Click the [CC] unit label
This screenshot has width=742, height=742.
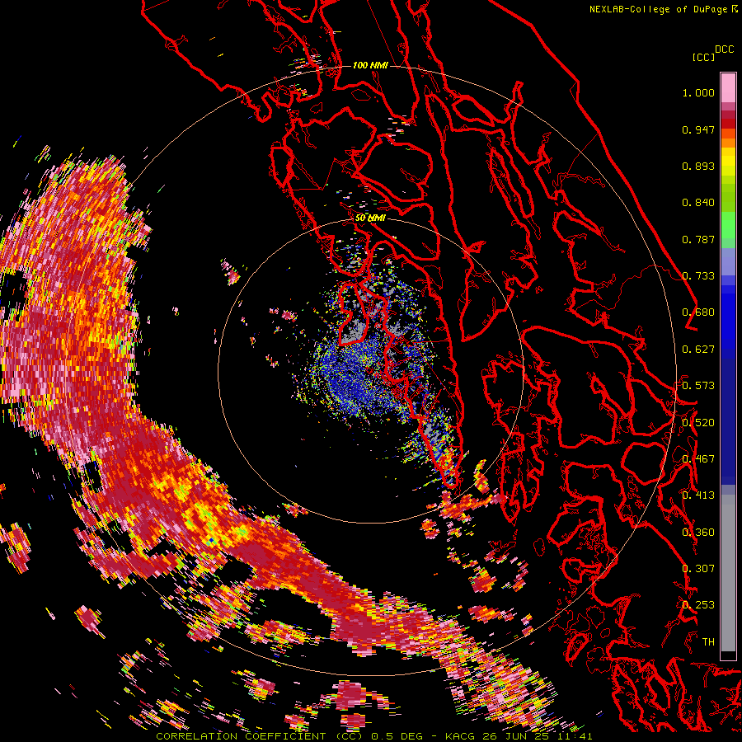tap(703, 57)
